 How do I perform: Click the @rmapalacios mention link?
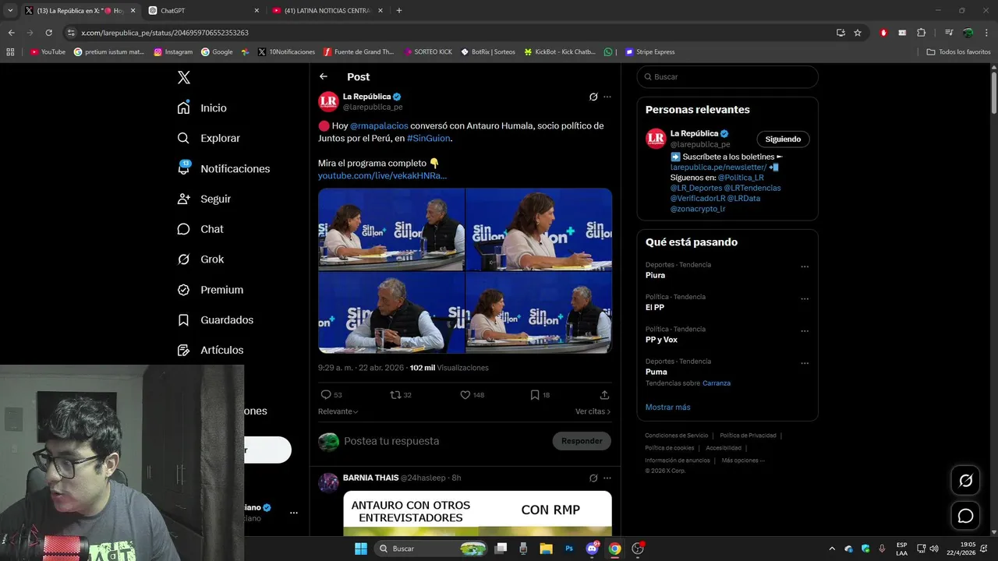pyautogui.click(x=379, y=125)
